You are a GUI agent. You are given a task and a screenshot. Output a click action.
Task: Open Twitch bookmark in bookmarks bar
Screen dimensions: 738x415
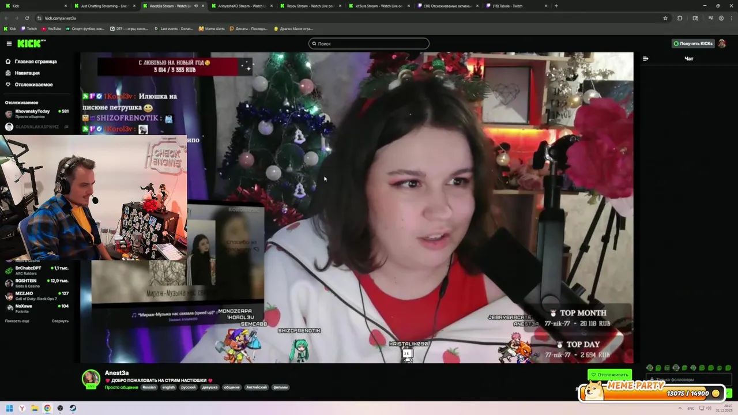[29, 28]
